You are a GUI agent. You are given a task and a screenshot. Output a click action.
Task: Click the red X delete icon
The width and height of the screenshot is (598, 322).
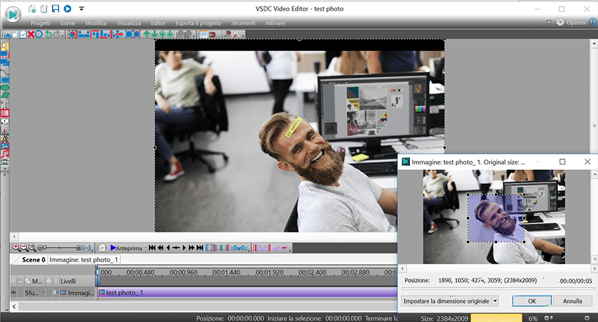coord(31,35)
